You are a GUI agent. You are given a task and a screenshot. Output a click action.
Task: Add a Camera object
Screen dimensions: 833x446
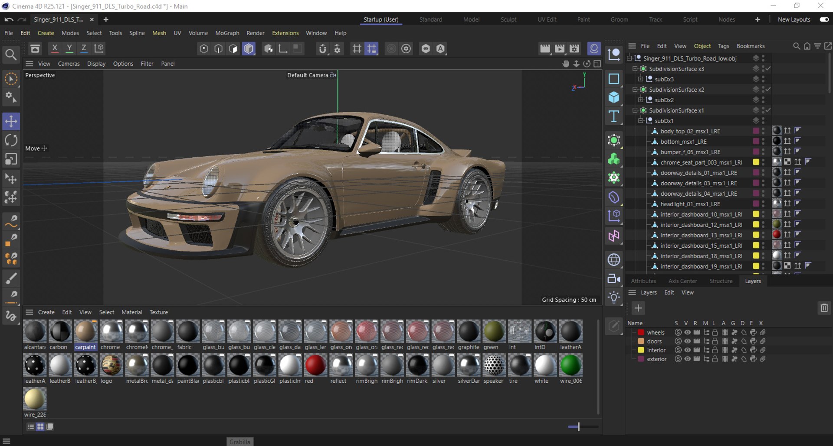click(614, 278)
